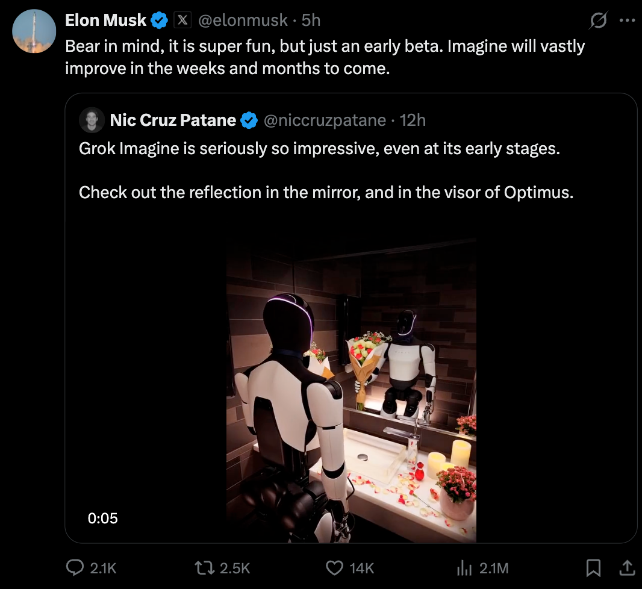Open the @elonmusk handle link

point(243,20)
